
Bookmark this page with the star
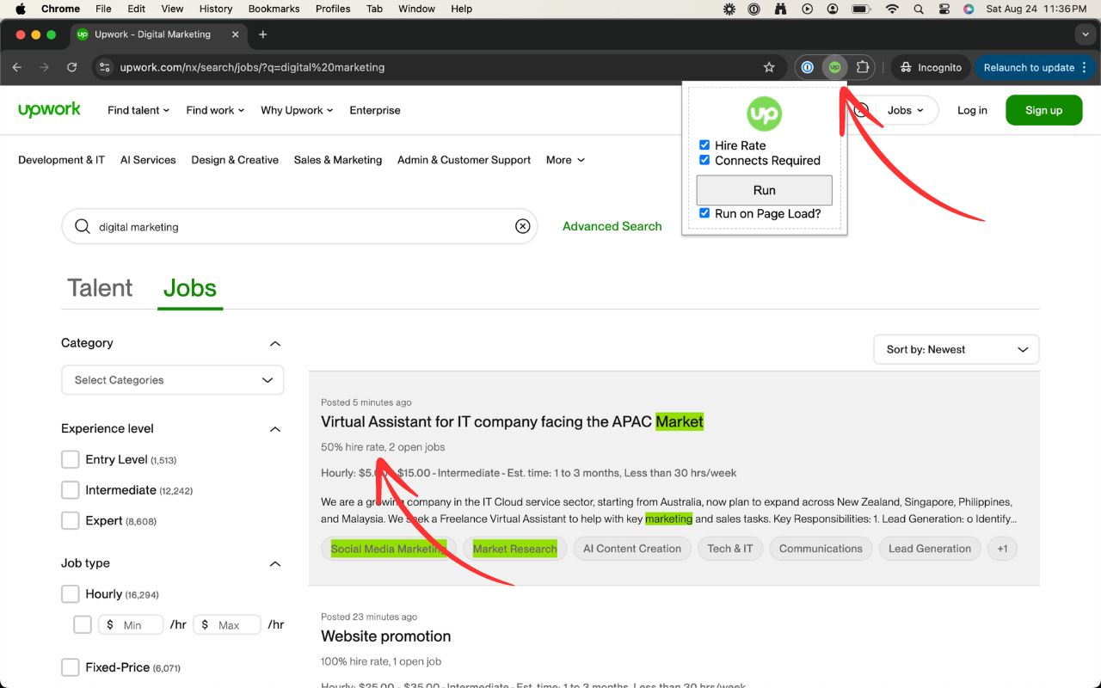tap(769, 67)
